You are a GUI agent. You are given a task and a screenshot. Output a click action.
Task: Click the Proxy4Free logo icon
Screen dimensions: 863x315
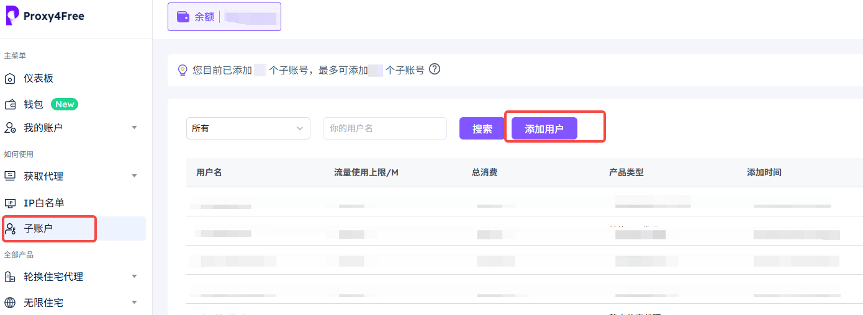point(12,16)
